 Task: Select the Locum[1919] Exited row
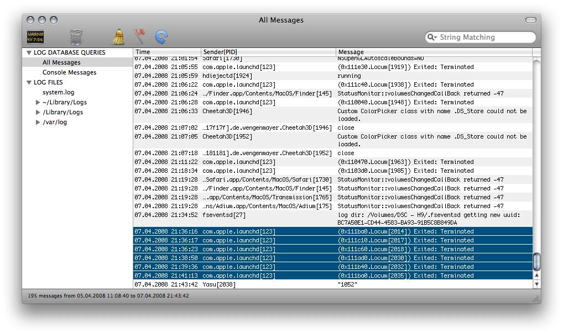pos(333,67)
